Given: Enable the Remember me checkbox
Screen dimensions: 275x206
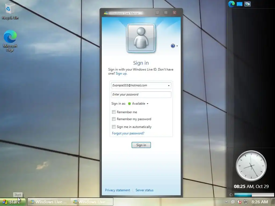Looking at the screenshot, I should 114,112.
